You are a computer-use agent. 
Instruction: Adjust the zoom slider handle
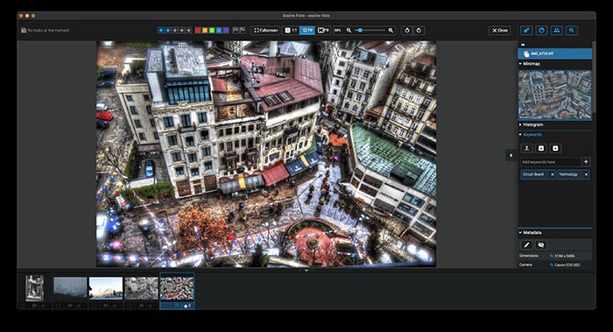click(x=360, y=31)
